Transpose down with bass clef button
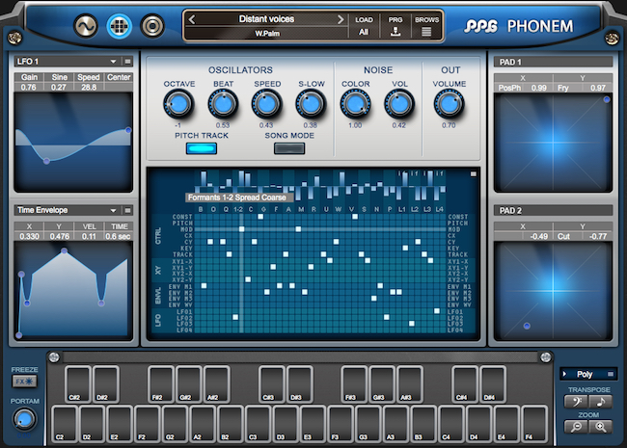This screenshot has width=627, height=448. (x=576, y=402)
